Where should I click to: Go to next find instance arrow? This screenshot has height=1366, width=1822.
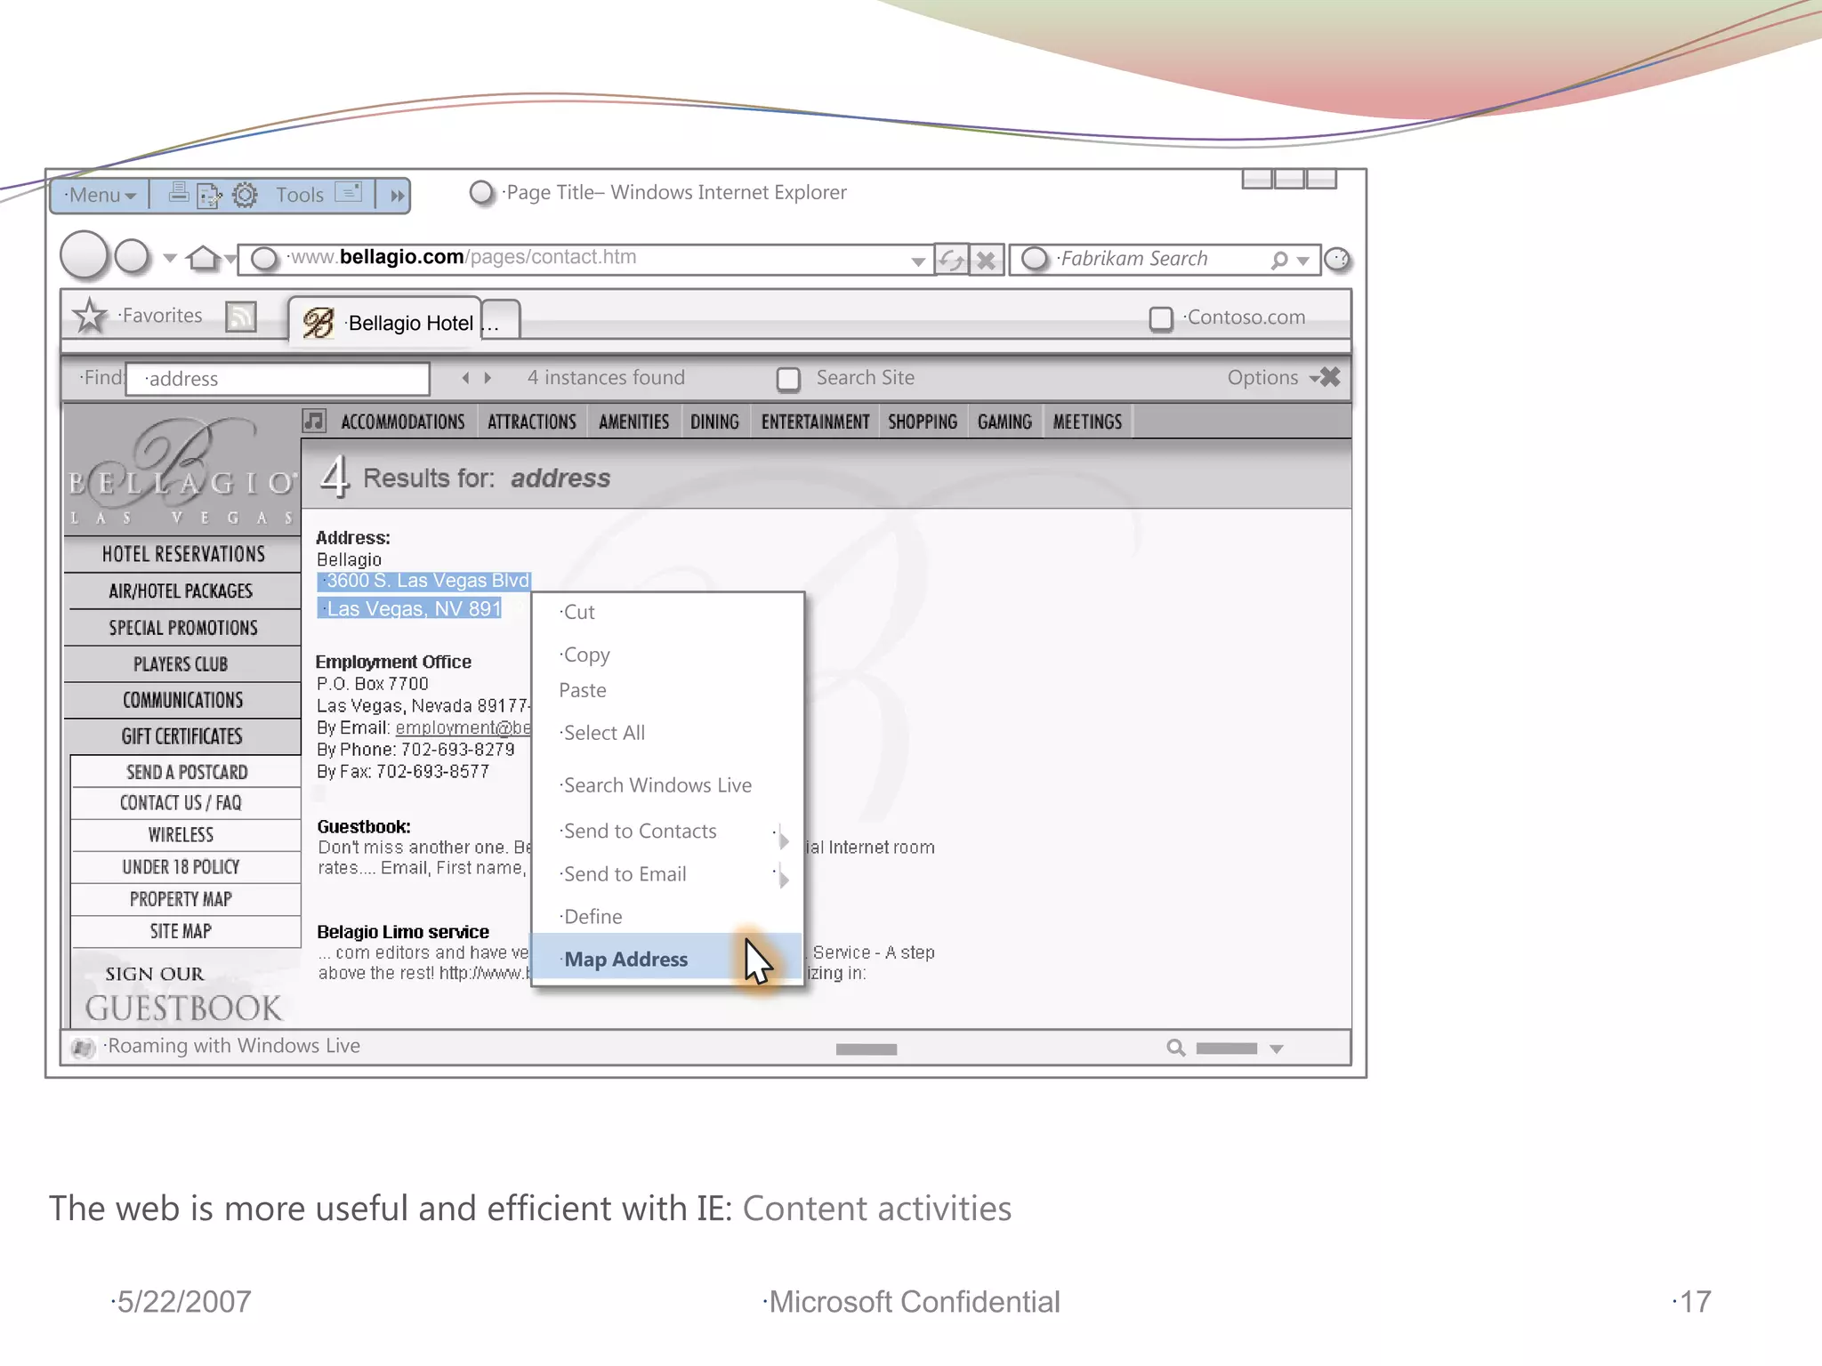pos(488,378)
